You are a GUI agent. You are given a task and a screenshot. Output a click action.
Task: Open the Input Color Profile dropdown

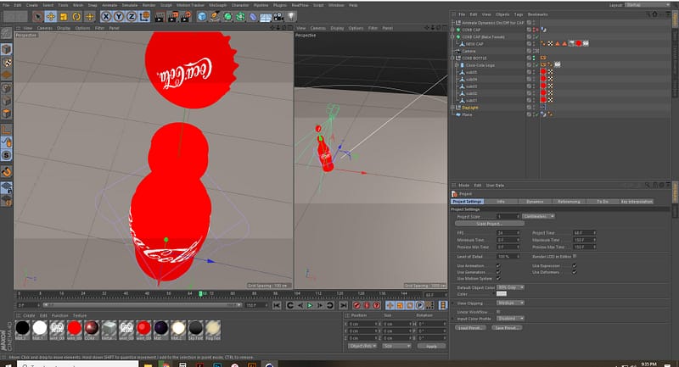coord(510,319)
